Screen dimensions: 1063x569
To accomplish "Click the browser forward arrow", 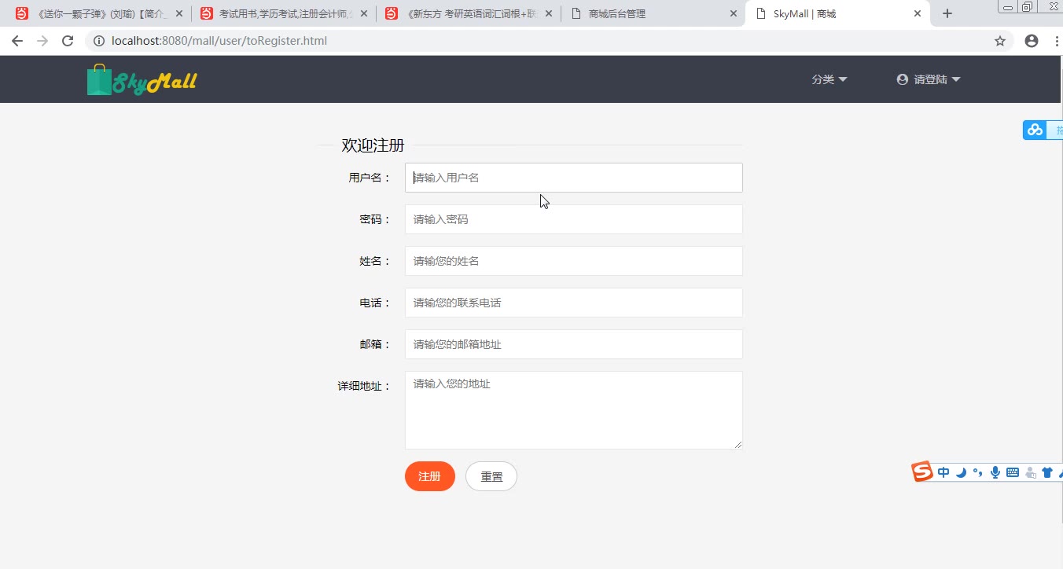I will [x=42, y=41].
